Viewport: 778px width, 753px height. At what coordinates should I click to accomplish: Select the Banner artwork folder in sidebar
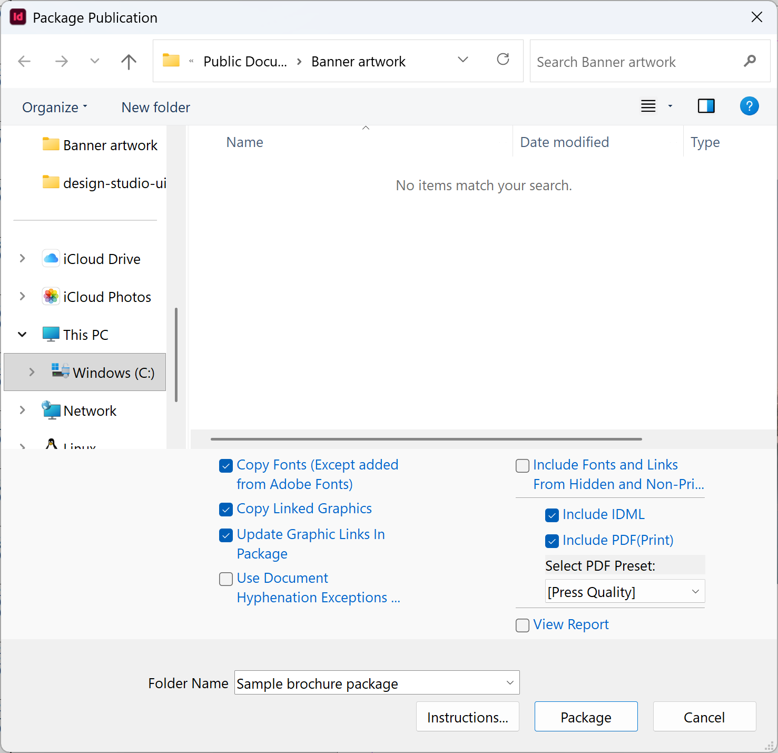coord(100,145)
